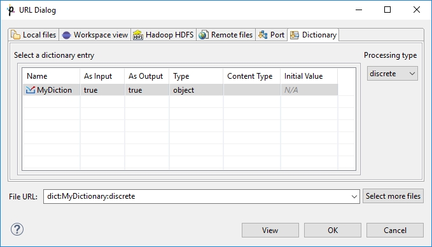Switch to the Workspace view tab
The width and height of the screenshot is (432, 247).
[95, 35]
